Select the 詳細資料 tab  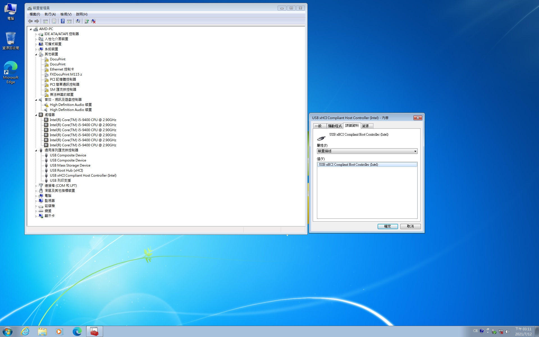coord(352,125)
